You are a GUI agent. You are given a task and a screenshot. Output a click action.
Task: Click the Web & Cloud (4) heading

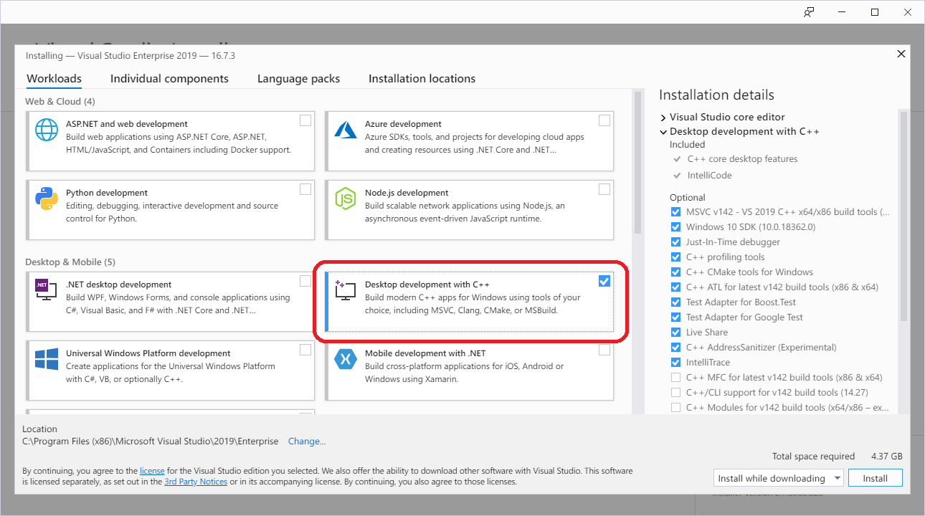(60, 101)
